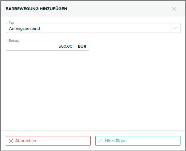Click the Barbewegung hinzufügen title text

tap(37, 9)
